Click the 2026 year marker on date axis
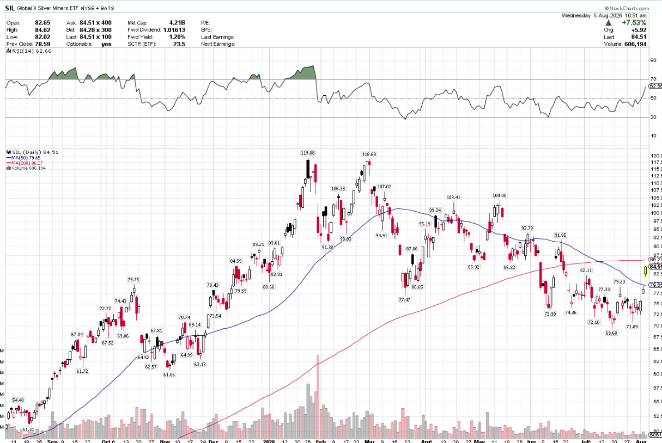The height and width of the screenshot is (443, 662). [270, 441]
